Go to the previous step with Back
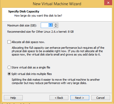Screen dimensions: 114x104 [x=59, y=98]
